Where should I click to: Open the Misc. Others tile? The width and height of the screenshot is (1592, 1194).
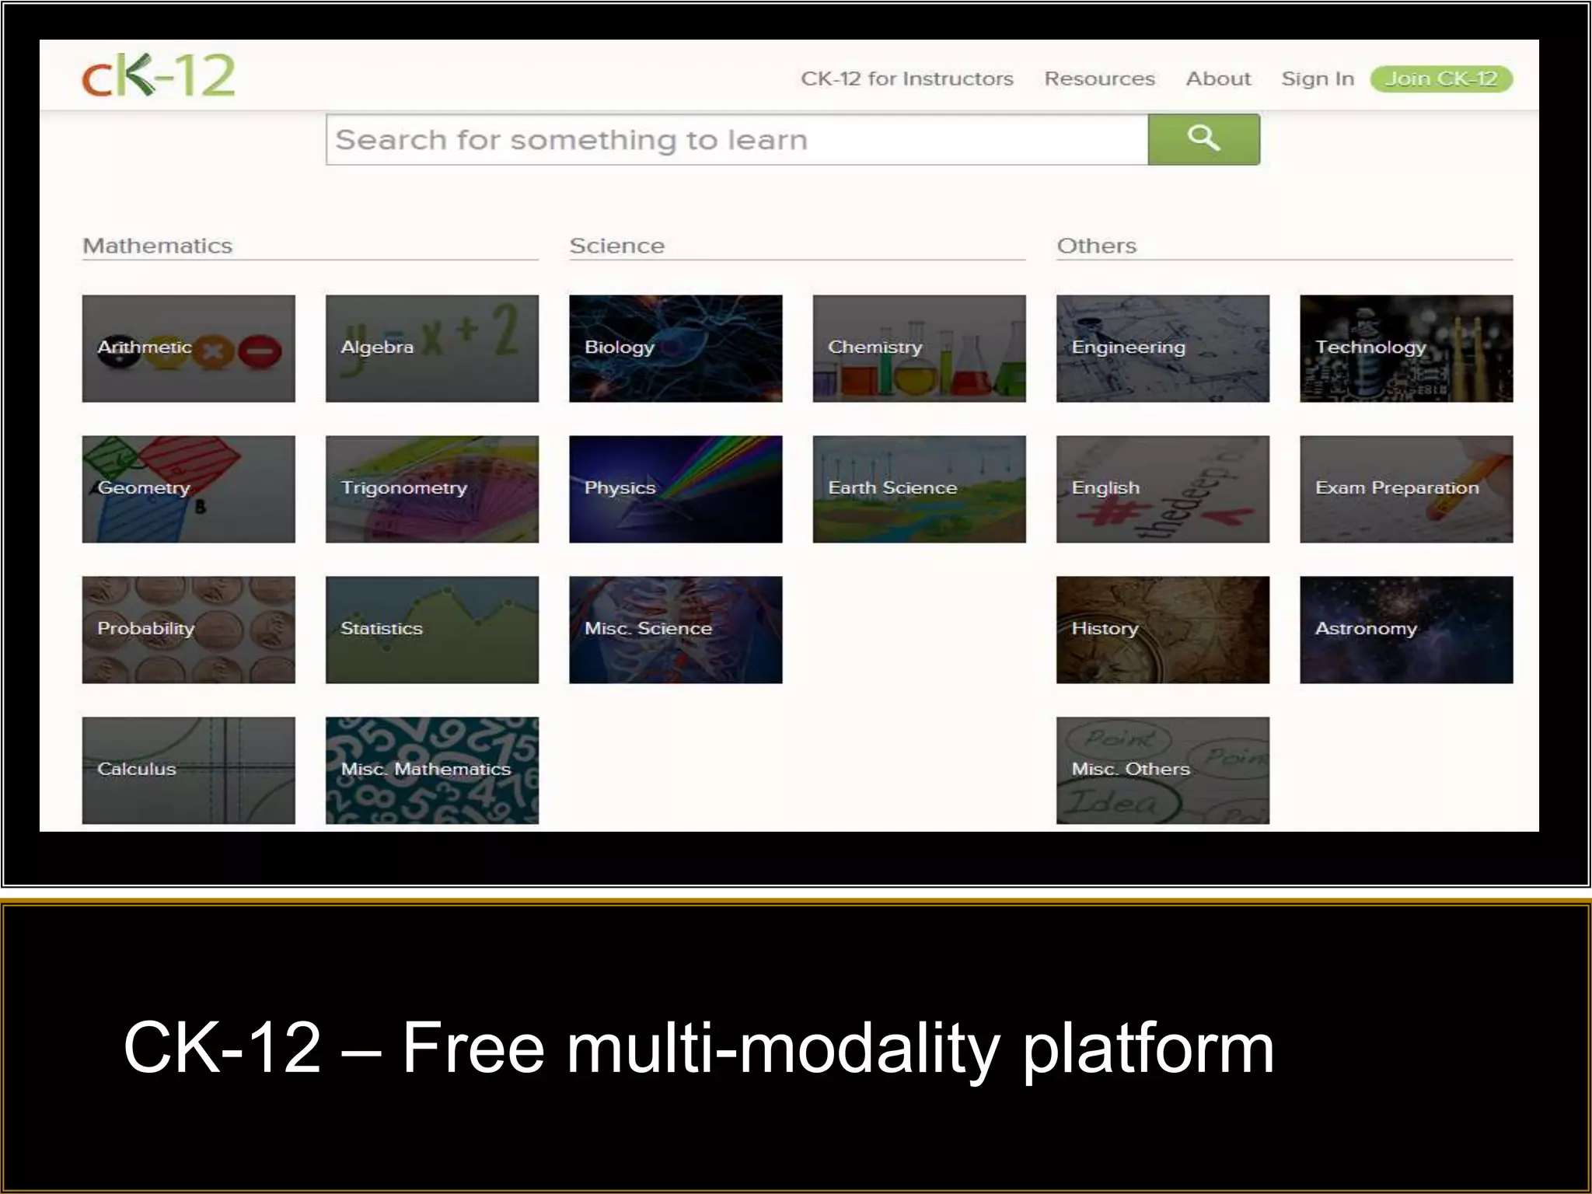[1163, 770]
